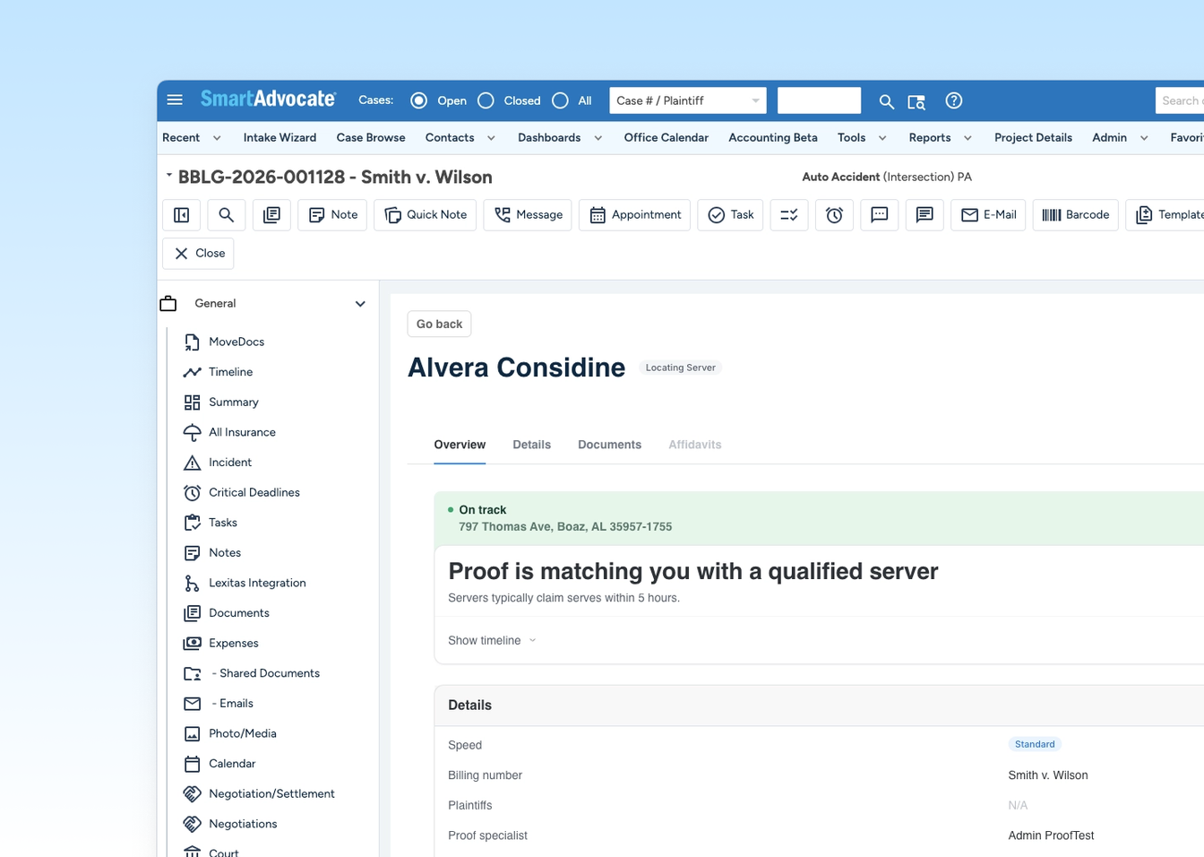Click the case toolbar search icon
Image resolution: width=1204 pixels, height=857 pixels.
227,215
